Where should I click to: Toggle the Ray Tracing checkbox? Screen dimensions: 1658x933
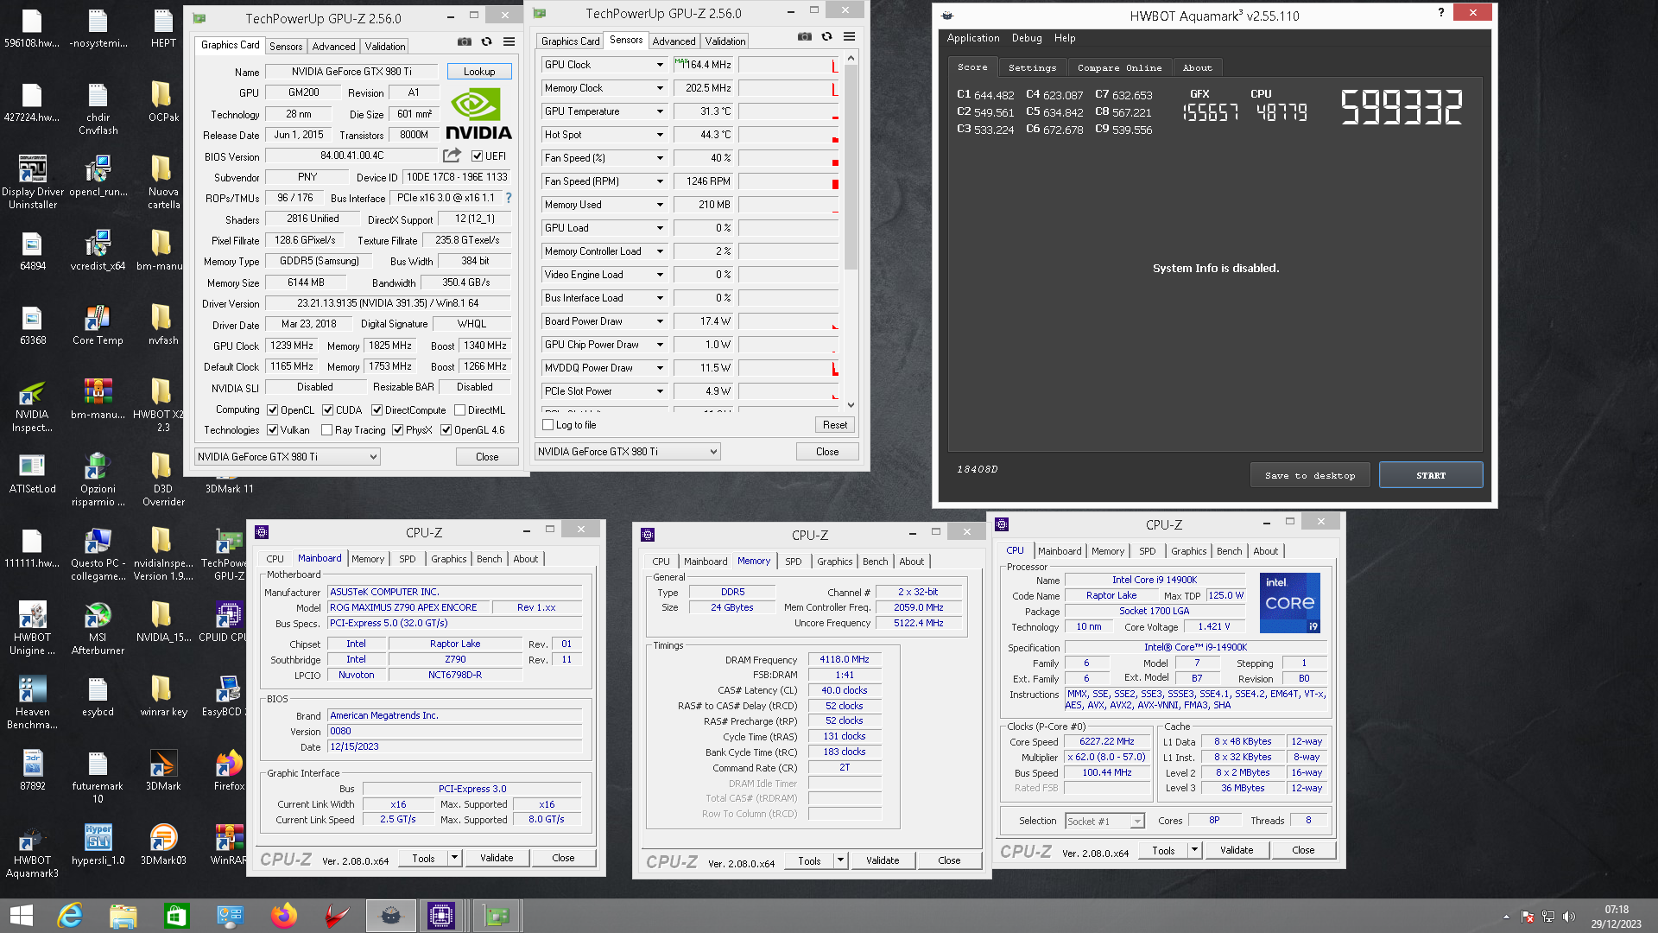point(327,430)
